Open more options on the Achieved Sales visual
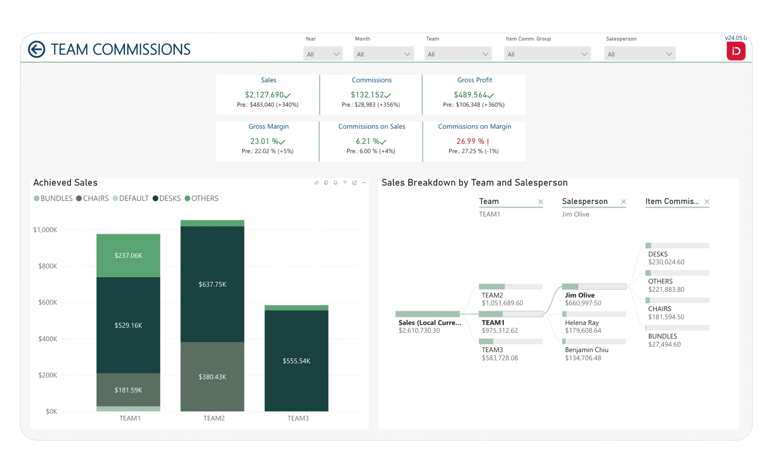Screen dimensions: 769x471 tap(364, 183)
